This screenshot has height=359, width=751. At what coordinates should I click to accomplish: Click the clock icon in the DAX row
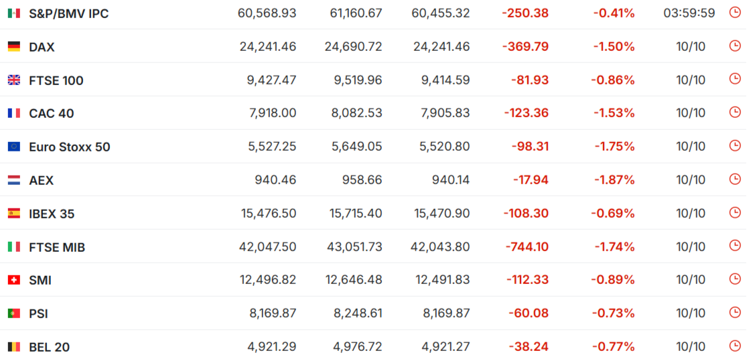coord(735,46)
